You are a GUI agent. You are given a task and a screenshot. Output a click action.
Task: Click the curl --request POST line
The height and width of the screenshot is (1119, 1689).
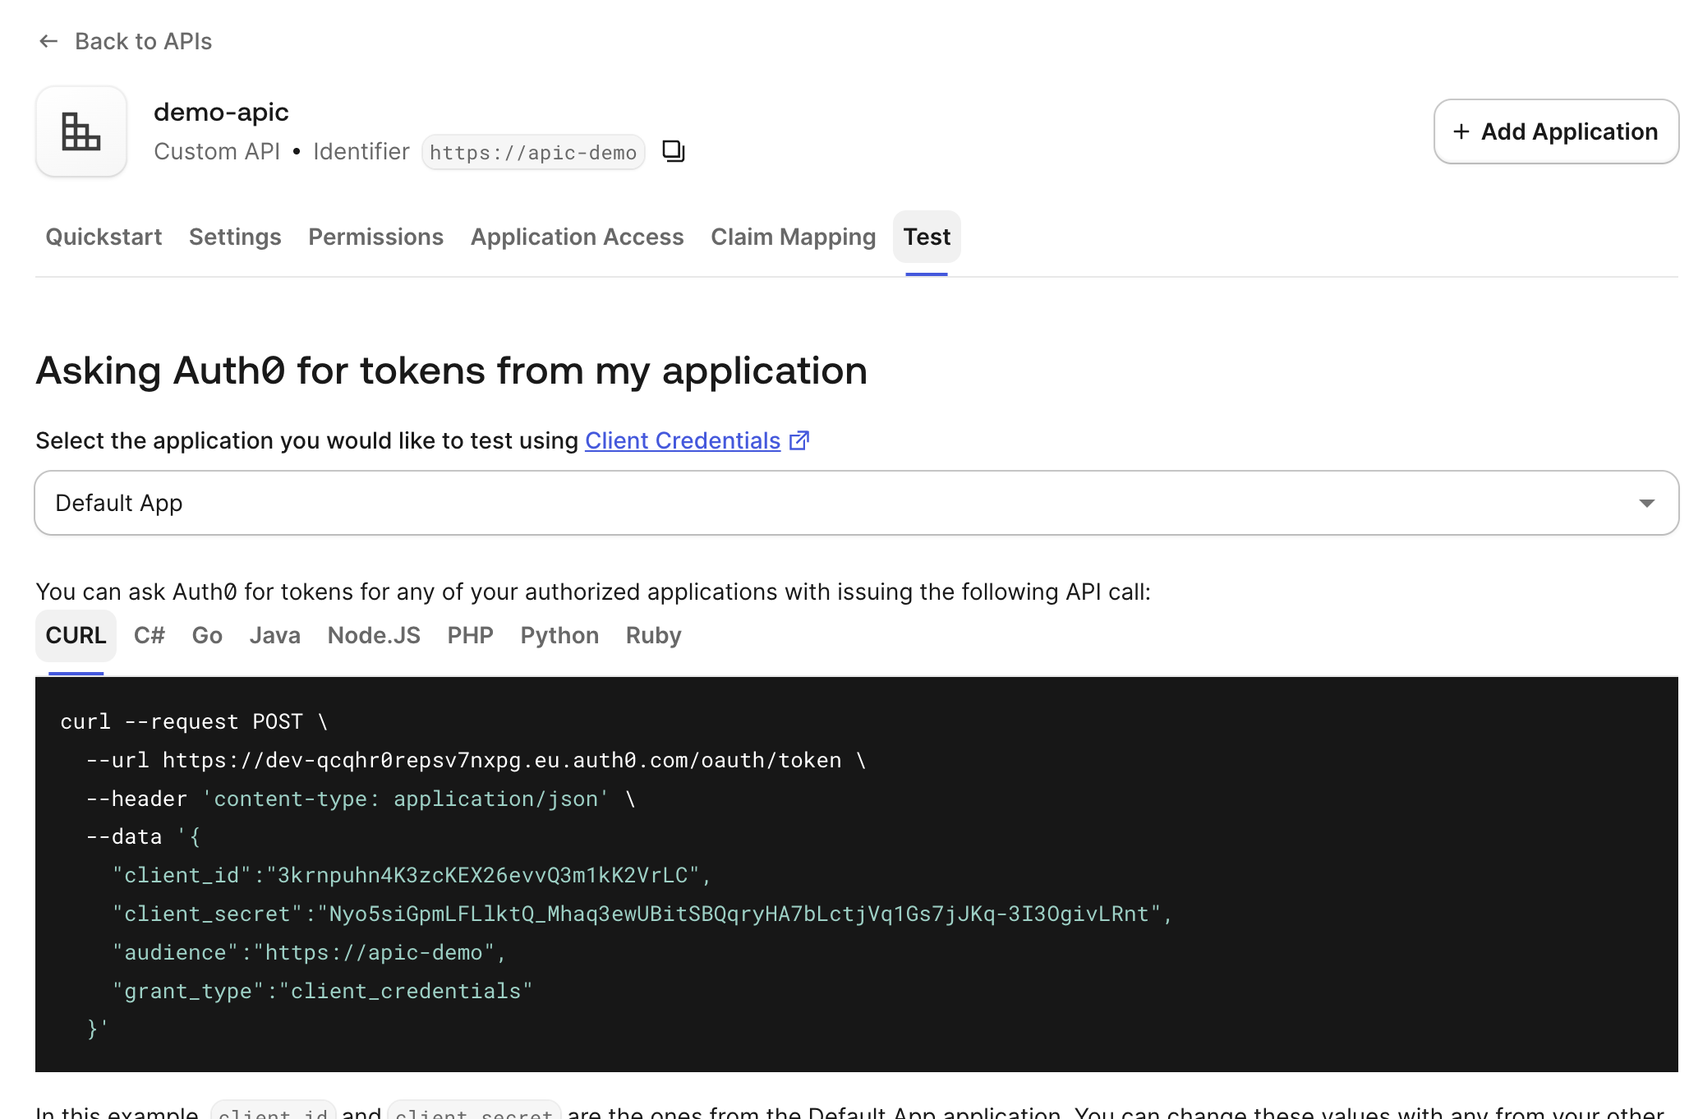pyautogui.click(x=194, y=722)
